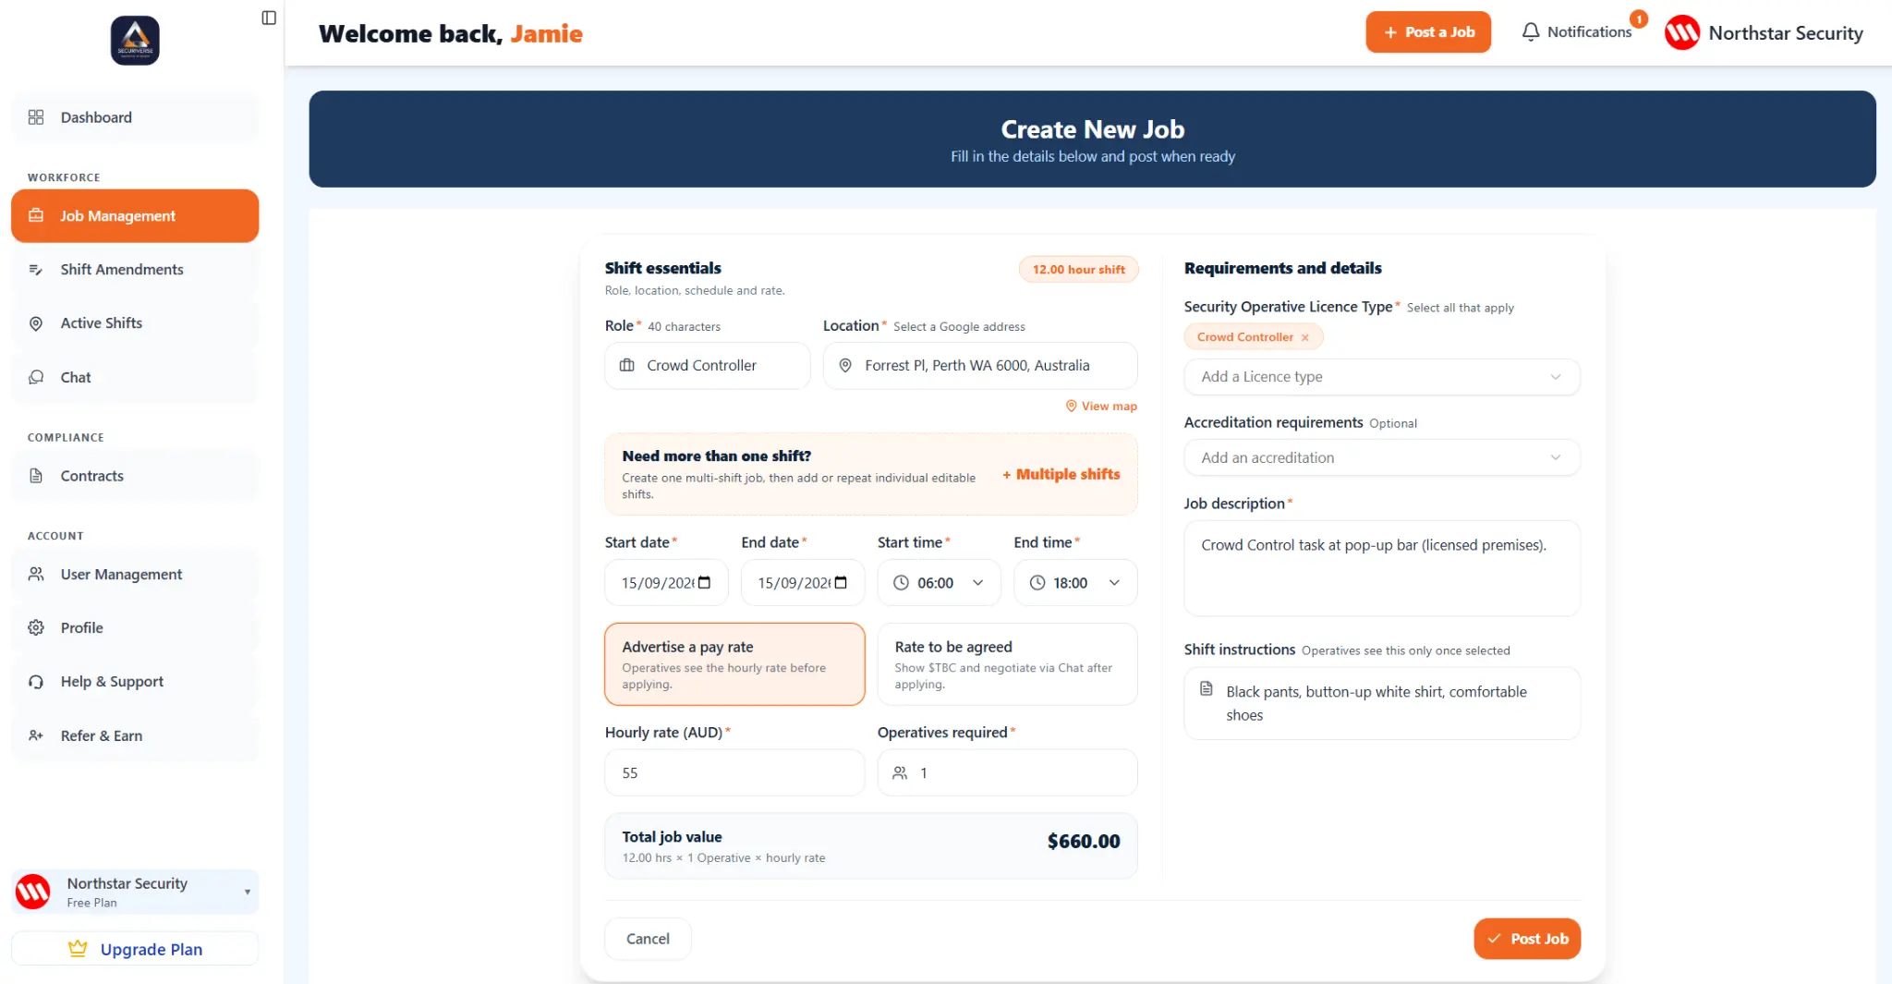The height and width of the screenshot is (984, 1892).
Task: Open the notifications bell icon
Action: click(1531, 32)
